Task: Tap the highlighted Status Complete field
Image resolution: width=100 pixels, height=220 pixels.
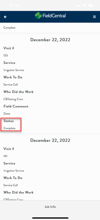Action: point(11,125)
